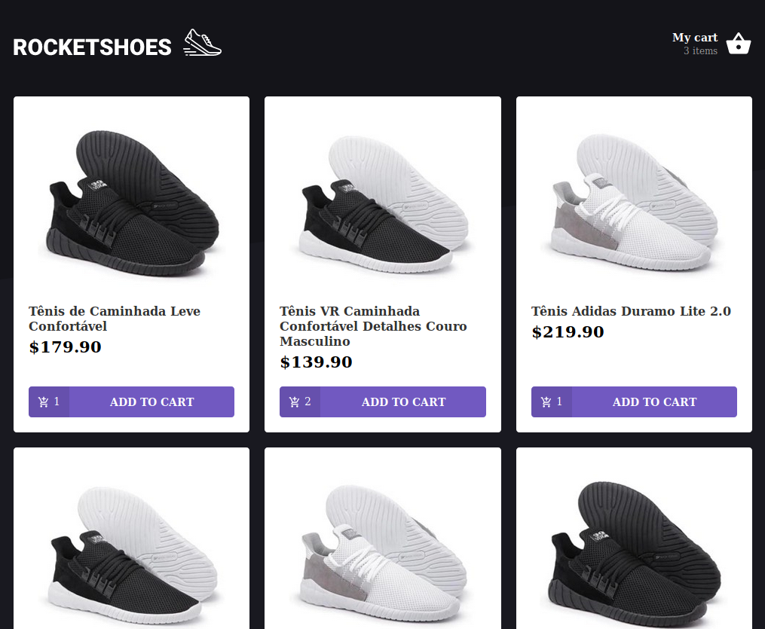The width and height of the screenshot is (765, 629).
Task: Add Tênis de Caminhada Leve Confortável to cart
Action: (151, 402)
